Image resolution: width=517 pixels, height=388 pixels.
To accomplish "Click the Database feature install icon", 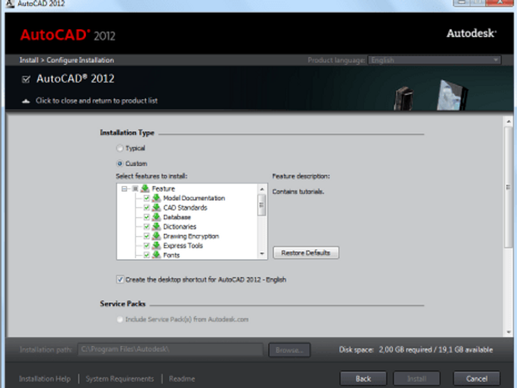I will pyautogui.click(x=157, y=217).
